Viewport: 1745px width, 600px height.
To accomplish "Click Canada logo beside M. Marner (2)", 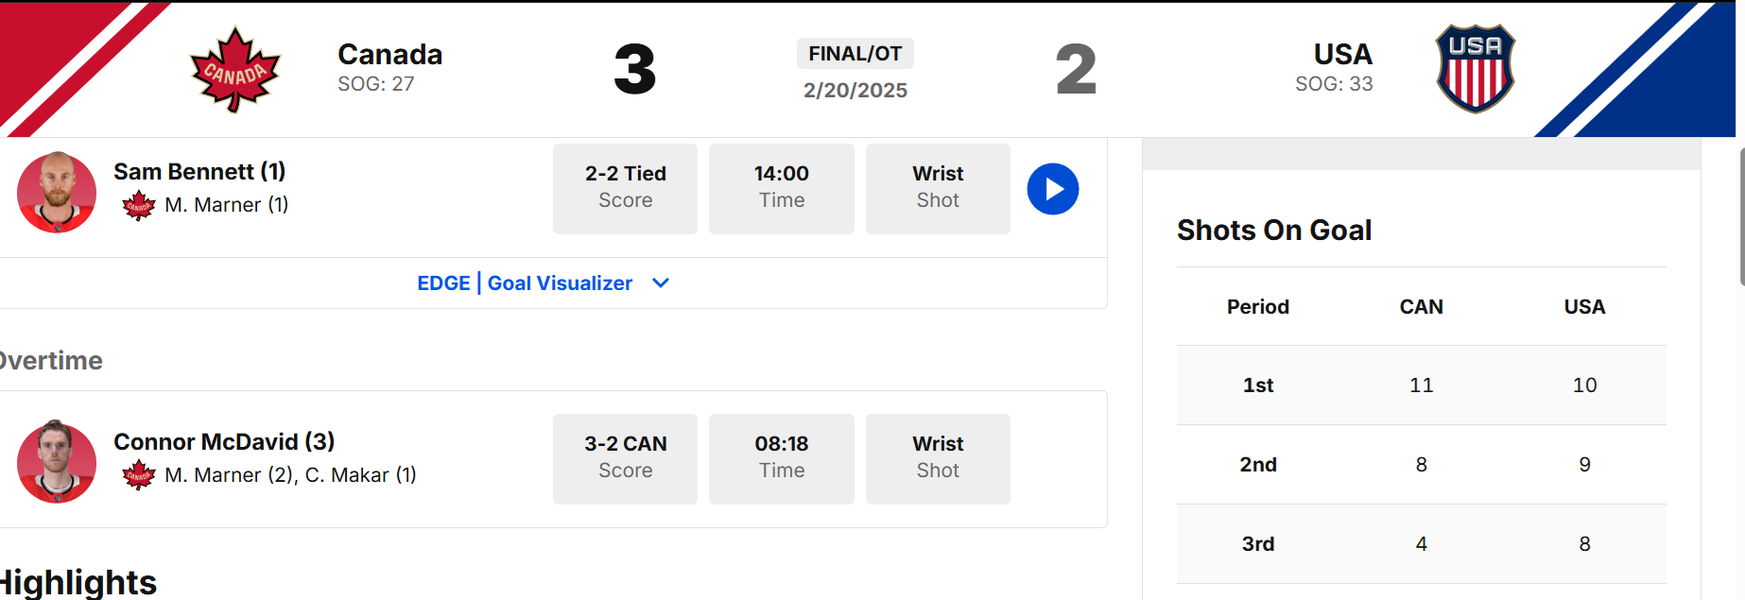I will tap(139, 475).
